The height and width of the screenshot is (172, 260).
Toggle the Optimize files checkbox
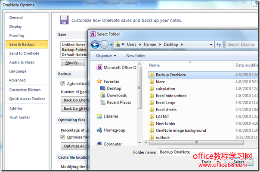pos(63,137)
